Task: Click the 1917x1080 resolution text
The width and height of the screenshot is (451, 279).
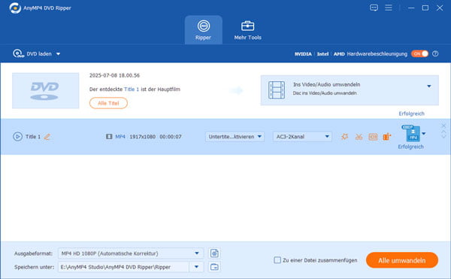Action: (142, 137)
